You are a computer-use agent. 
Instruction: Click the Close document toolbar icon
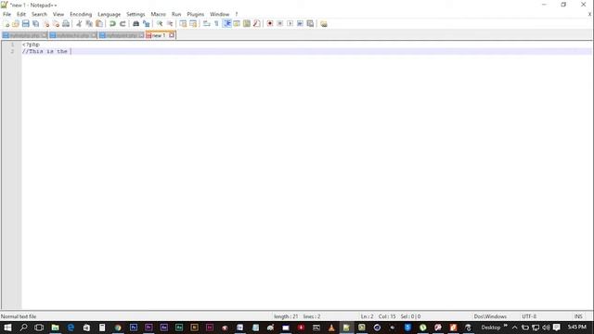[46, 23]
